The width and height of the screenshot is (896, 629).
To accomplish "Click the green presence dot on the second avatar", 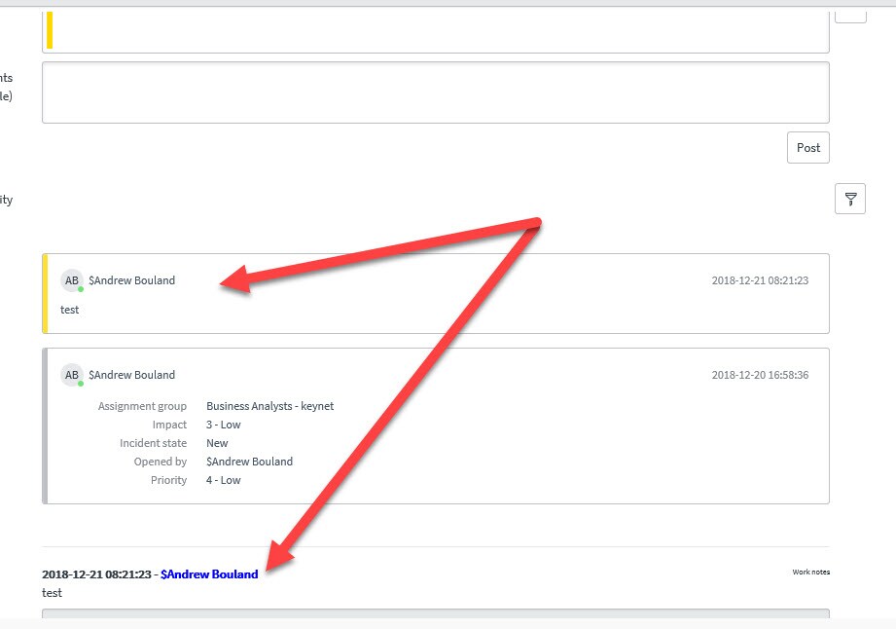I will tap(80, 383).
